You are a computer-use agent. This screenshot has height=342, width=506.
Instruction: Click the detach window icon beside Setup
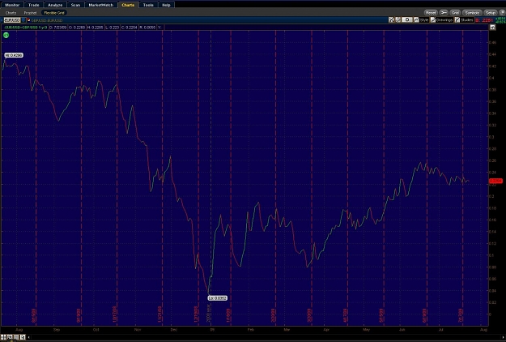click(x=502, y=13)
